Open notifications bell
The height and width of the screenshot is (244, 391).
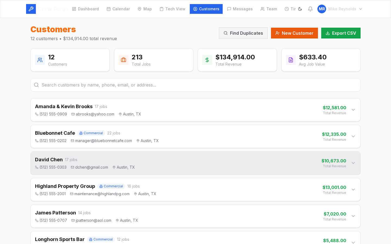(310, 9)
